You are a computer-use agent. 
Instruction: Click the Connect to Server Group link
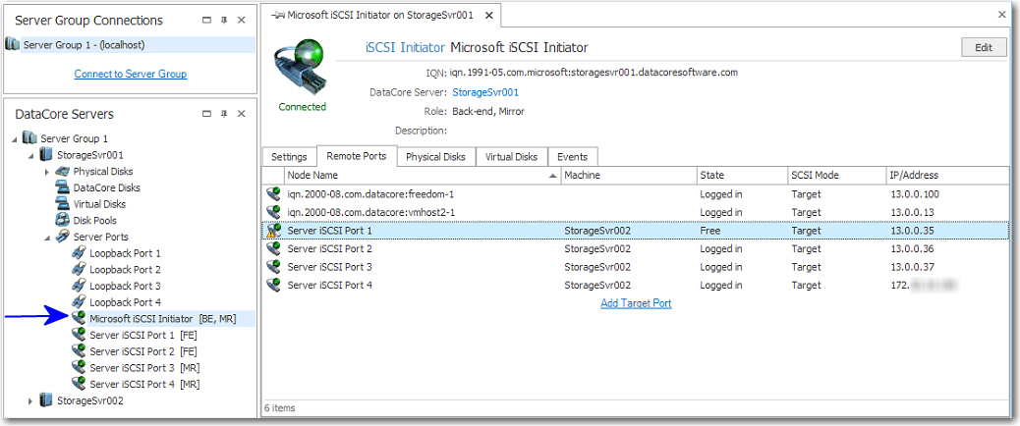tap(130, 74)
